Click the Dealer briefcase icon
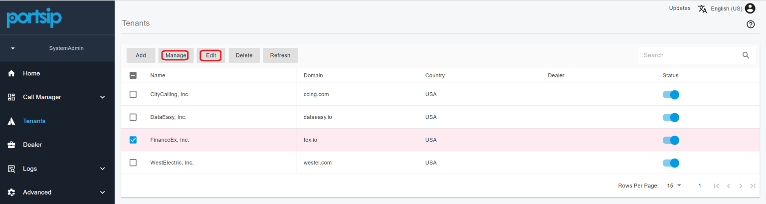 [x=11, y=145]
